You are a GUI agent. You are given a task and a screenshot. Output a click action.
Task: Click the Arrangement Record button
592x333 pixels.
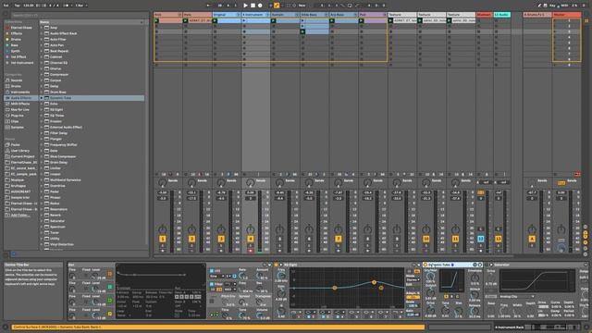(x=260, y=6)
